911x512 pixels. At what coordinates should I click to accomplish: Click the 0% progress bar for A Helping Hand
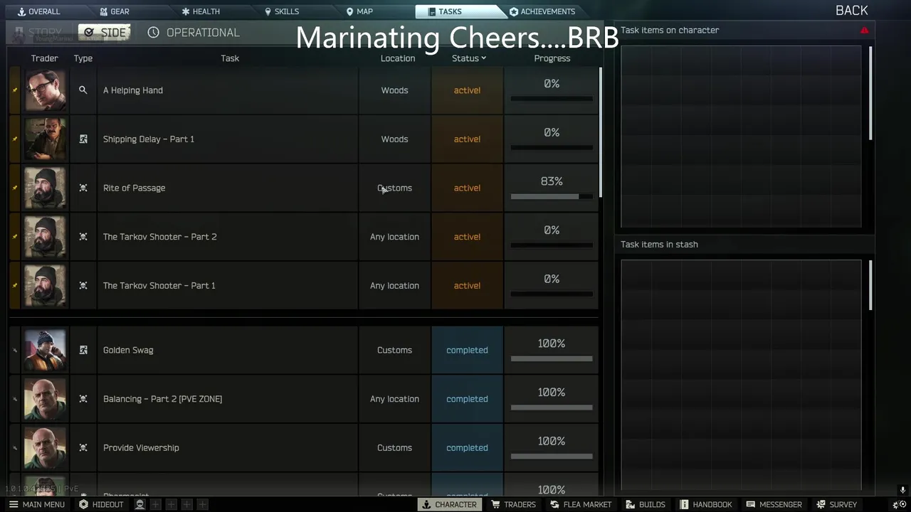tap(552, 99)
